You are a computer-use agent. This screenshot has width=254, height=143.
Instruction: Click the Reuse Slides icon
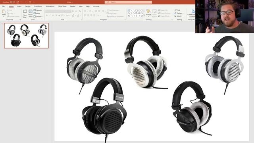click(31, 12)
